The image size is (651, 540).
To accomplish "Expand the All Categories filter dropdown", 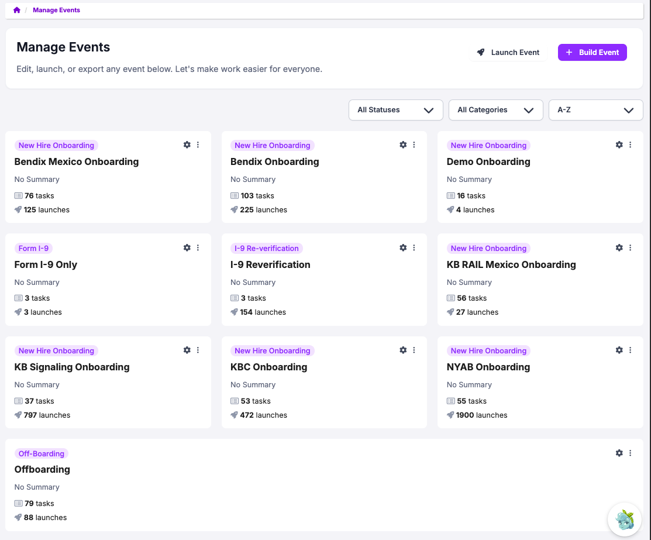I will [x=495, y=110].
